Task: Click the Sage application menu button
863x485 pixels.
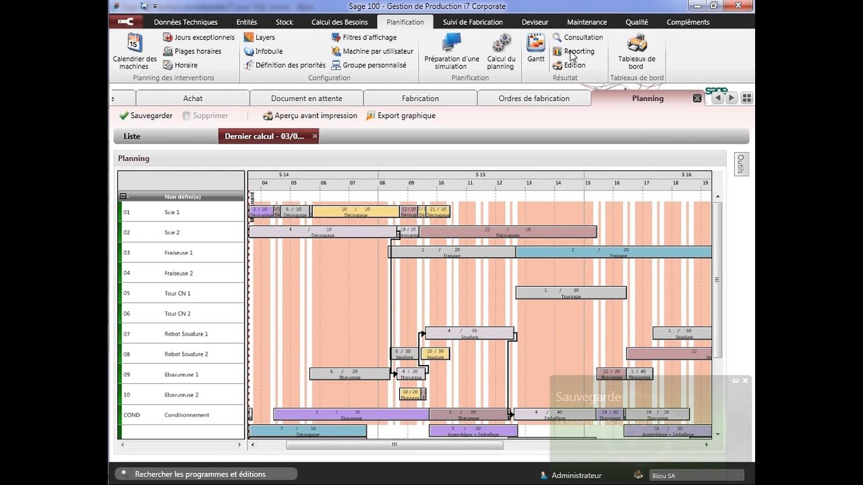Action: coord(125,22)
